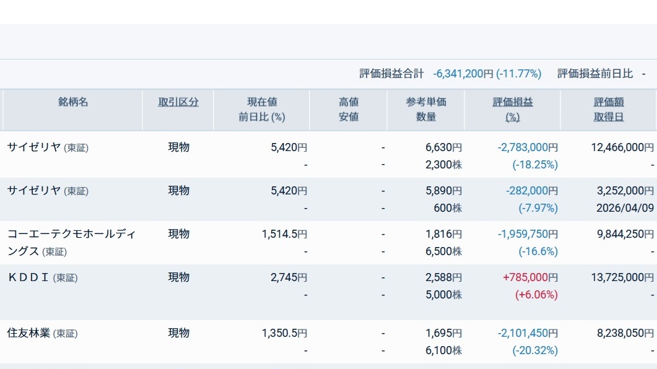Click the 12,466,000円 valuation amount
657x369 pixels.
click(x=622, y=147)
